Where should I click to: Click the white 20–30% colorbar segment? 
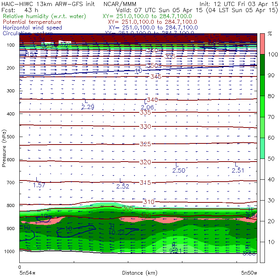(262, 210)
